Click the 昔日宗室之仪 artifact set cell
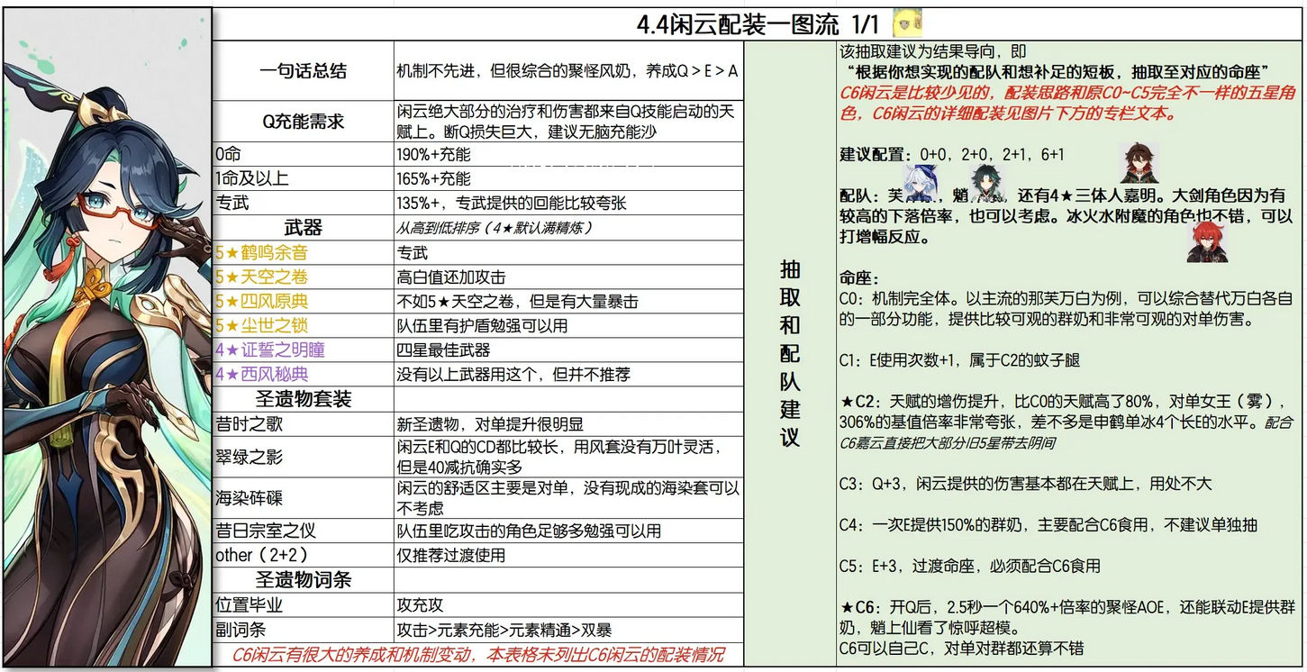 303,531
